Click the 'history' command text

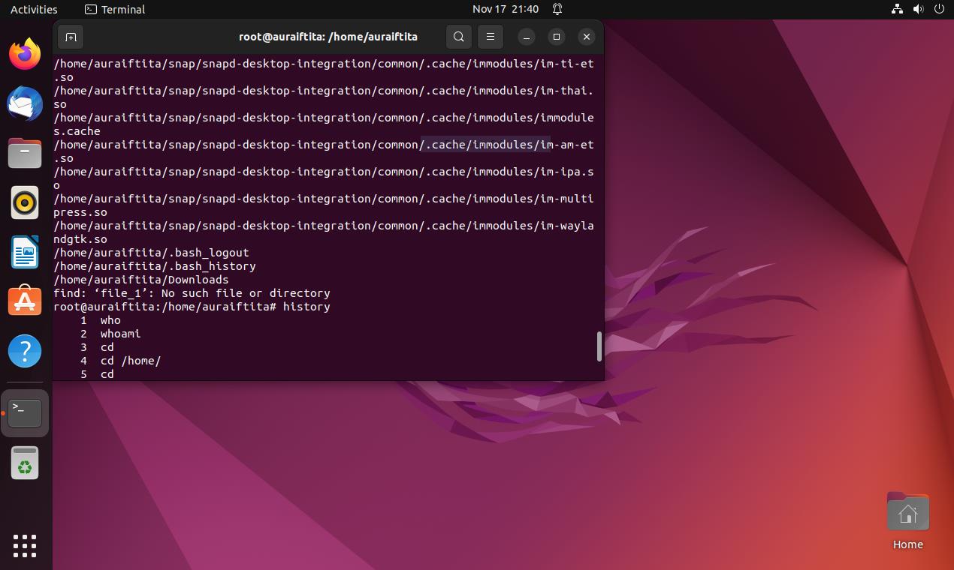point(306,307)
